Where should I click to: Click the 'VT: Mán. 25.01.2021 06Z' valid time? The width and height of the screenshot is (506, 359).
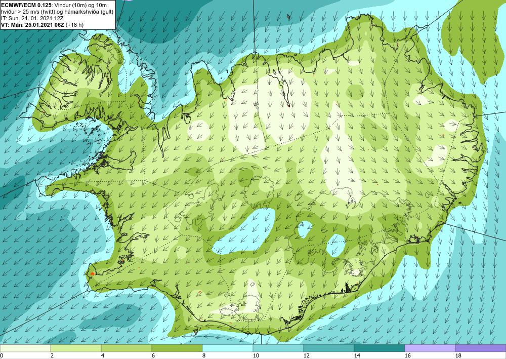tap(32, 24)
